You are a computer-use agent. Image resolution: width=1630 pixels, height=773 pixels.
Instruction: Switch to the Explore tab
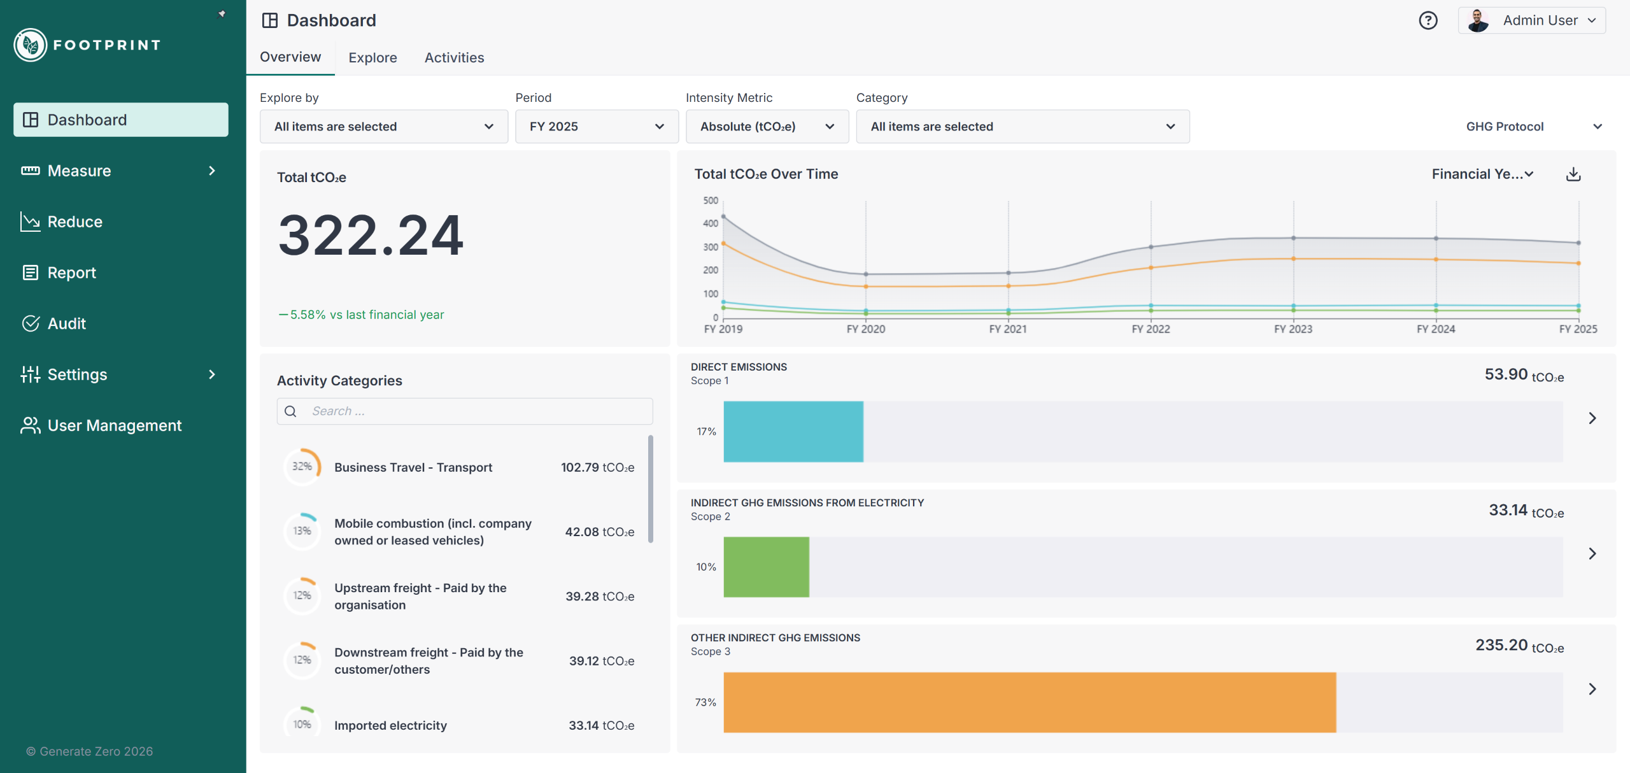coord(372,57)
